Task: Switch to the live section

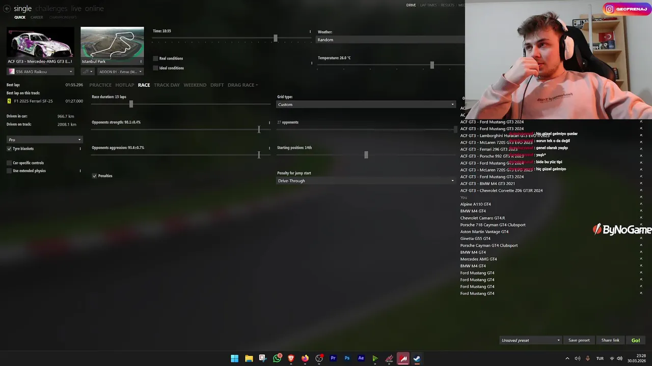Action: click(76, 9)
